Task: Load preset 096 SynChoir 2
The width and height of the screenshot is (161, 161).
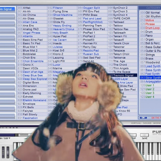Action: pyautogui.click(x=122, y=8)
